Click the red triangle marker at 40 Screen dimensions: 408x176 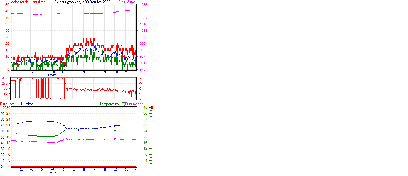click(x=151, y=108)
